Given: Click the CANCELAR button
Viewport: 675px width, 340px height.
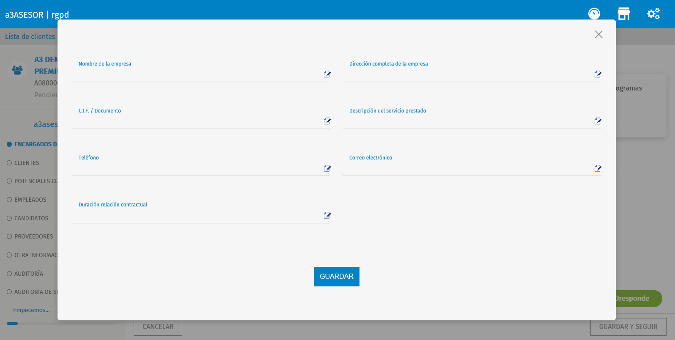Looking at the screenshot, I should click(x=158, y=327).
